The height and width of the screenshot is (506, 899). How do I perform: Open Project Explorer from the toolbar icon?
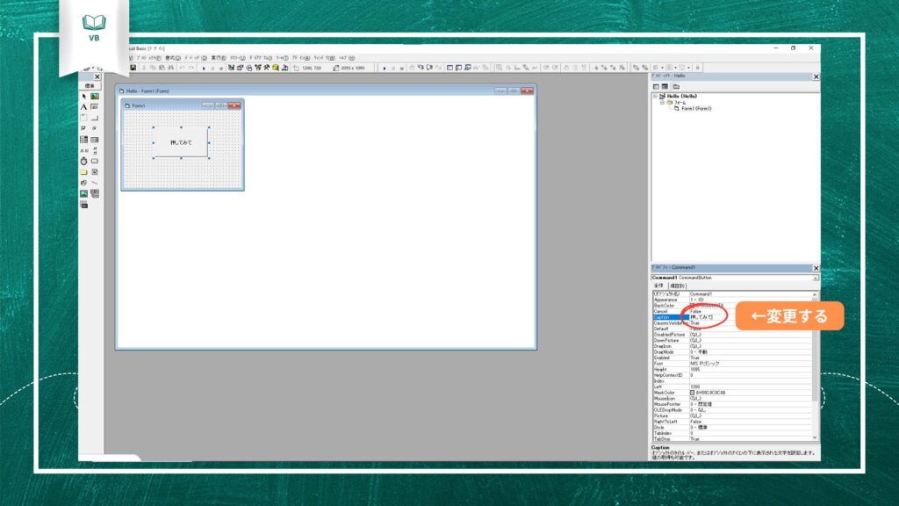coord(231,68)
